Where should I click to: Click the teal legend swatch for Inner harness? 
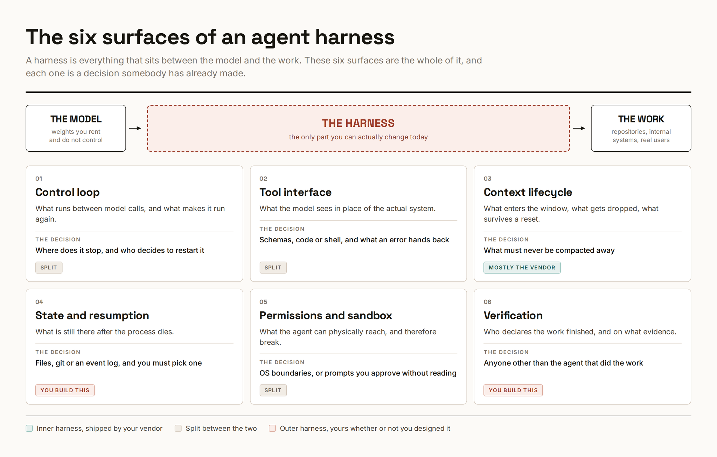tap(29, 428)
